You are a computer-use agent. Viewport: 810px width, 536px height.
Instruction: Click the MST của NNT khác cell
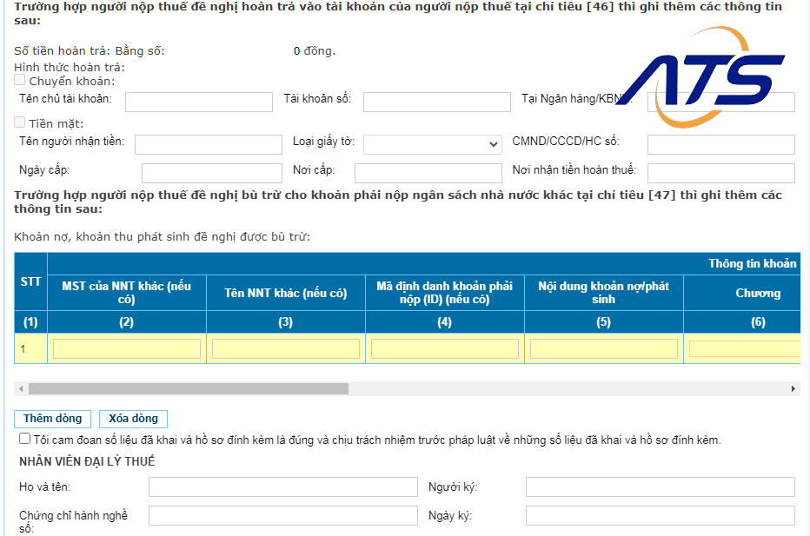pyautogui.click(x=127, y=348)
